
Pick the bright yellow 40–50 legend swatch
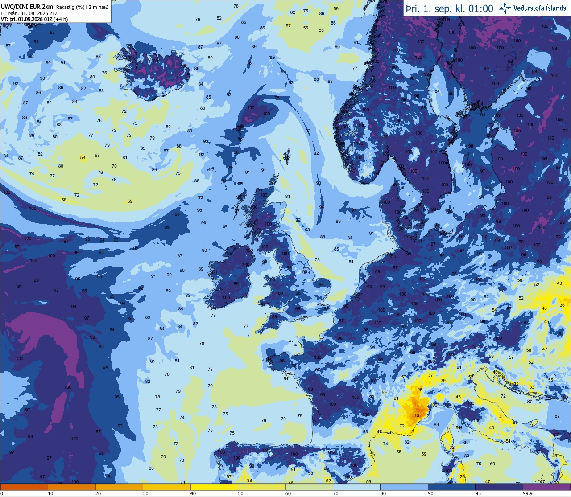pyautogui.click(x=214, y=487)
